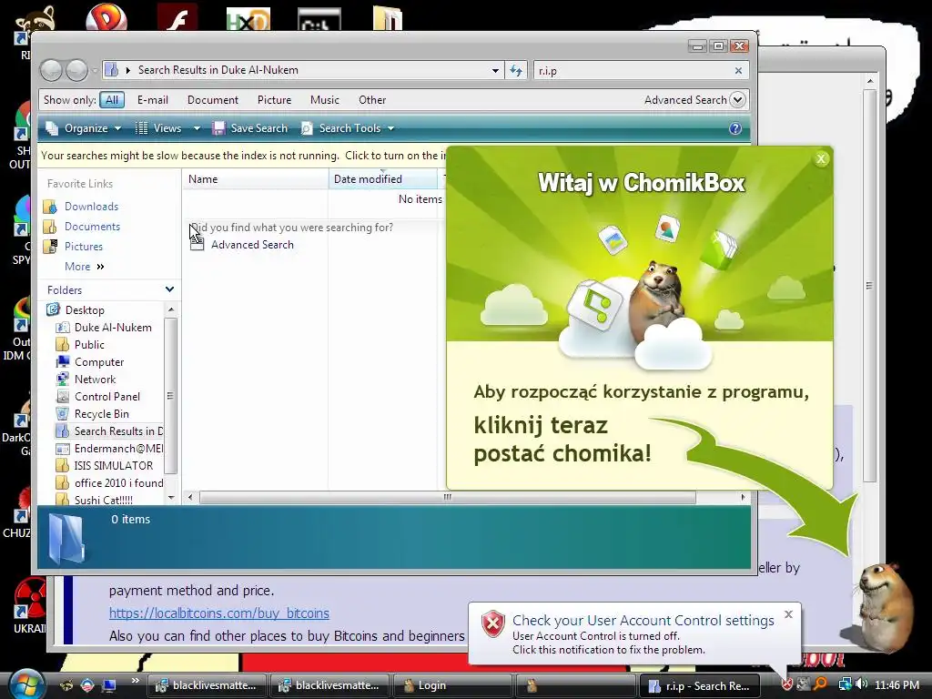932x699 pixels.
Task: Collapse the Folders pane chevron
Action: point(169,289)
